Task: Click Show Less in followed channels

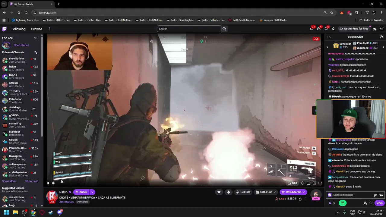Action: click(x=32, y=181)
